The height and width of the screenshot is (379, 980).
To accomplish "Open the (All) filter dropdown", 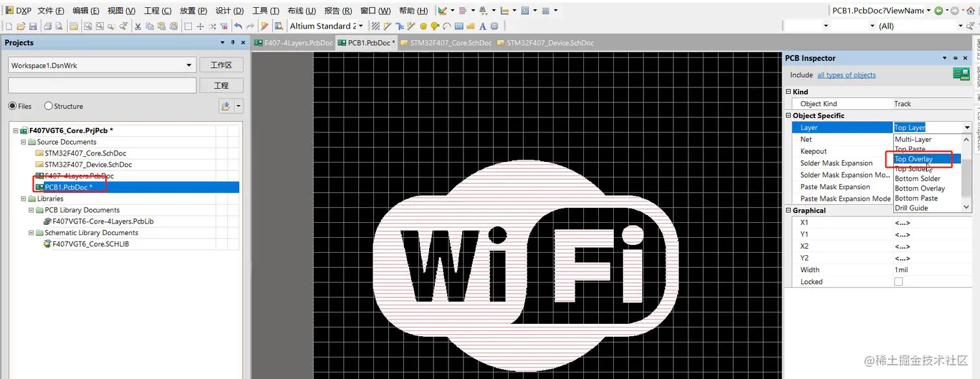I will coord(961,26).
